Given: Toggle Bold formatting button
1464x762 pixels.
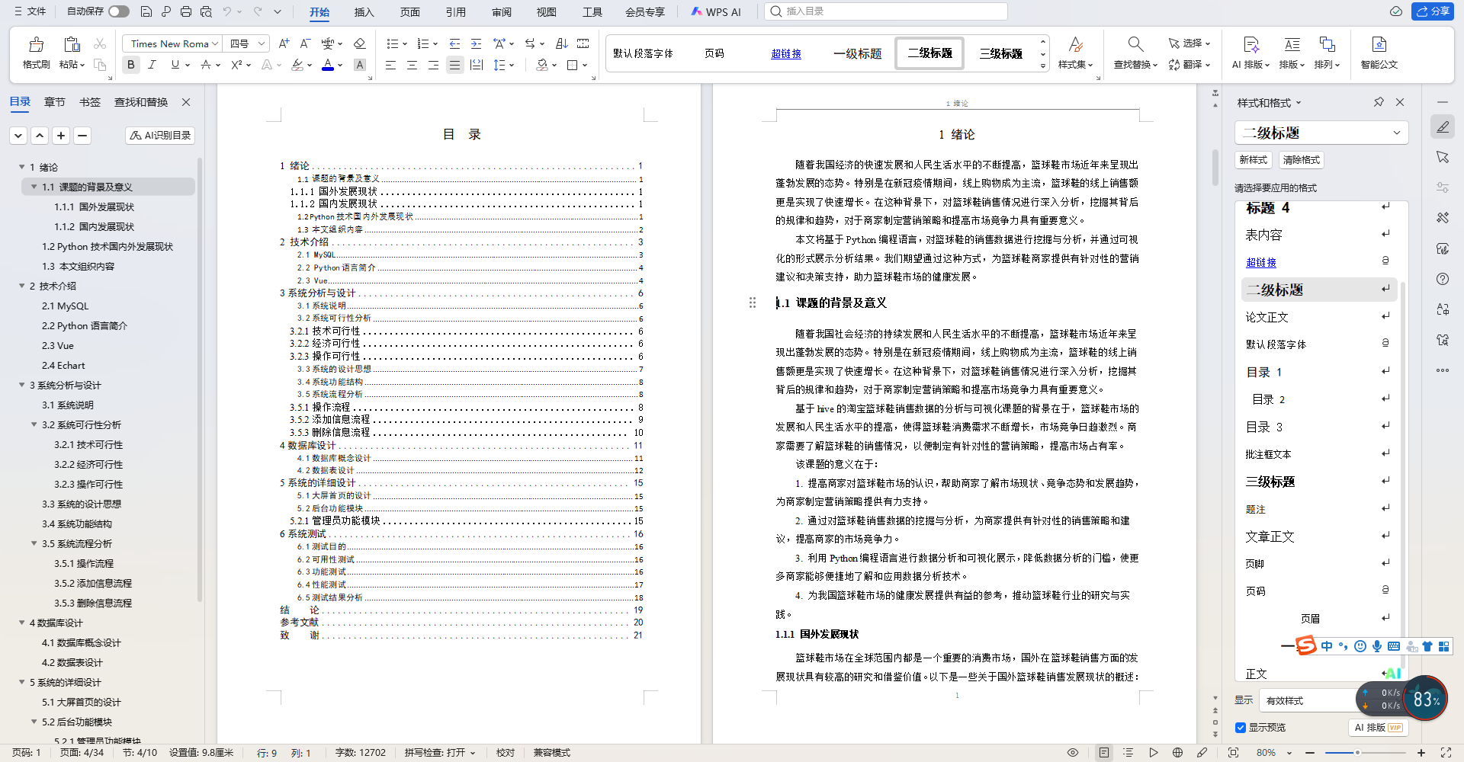Looking at the screenshot, I should 131,66.
